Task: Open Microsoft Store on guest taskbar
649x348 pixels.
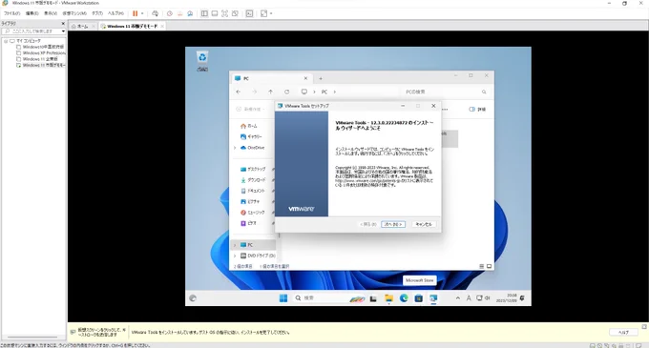Action: point(418,298)
